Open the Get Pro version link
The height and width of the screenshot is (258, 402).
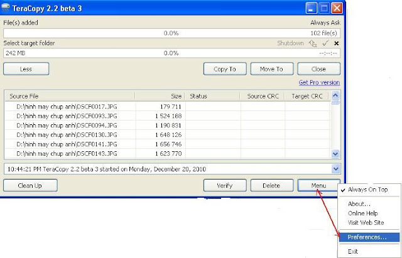319,82
